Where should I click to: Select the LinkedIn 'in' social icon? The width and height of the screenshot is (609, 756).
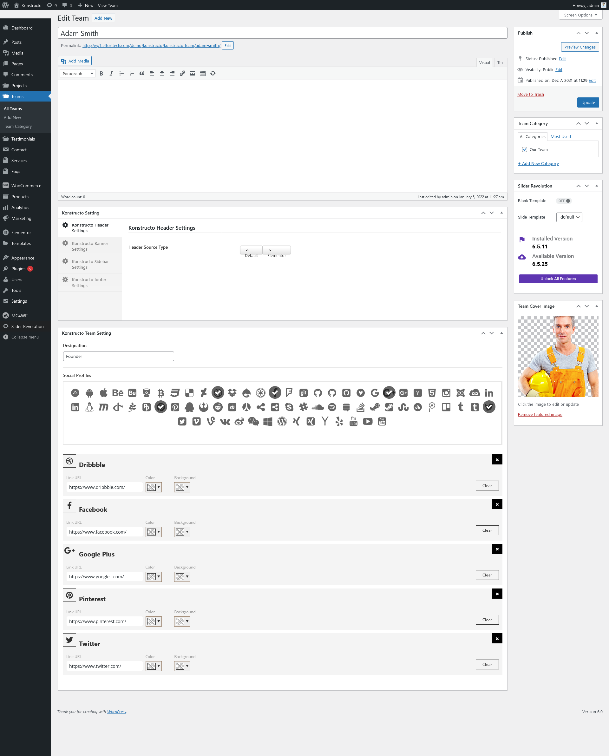(489, 392)
